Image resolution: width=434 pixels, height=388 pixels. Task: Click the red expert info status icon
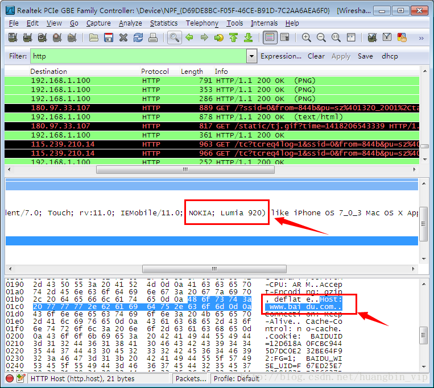point(10,378)
